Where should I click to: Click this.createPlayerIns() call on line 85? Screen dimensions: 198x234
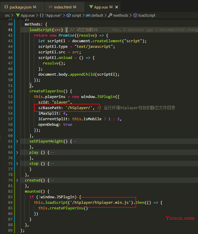coord(63,208)
